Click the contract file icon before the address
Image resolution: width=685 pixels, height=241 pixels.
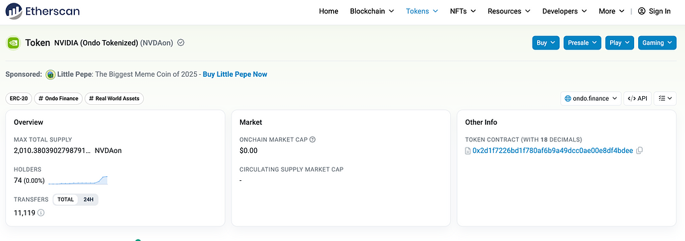click(x=468, y=151)
